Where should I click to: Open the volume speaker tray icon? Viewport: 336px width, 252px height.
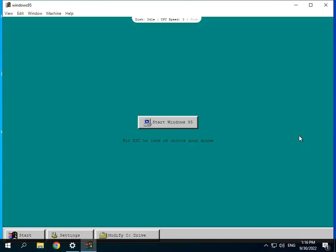click(x=282, y=245)
